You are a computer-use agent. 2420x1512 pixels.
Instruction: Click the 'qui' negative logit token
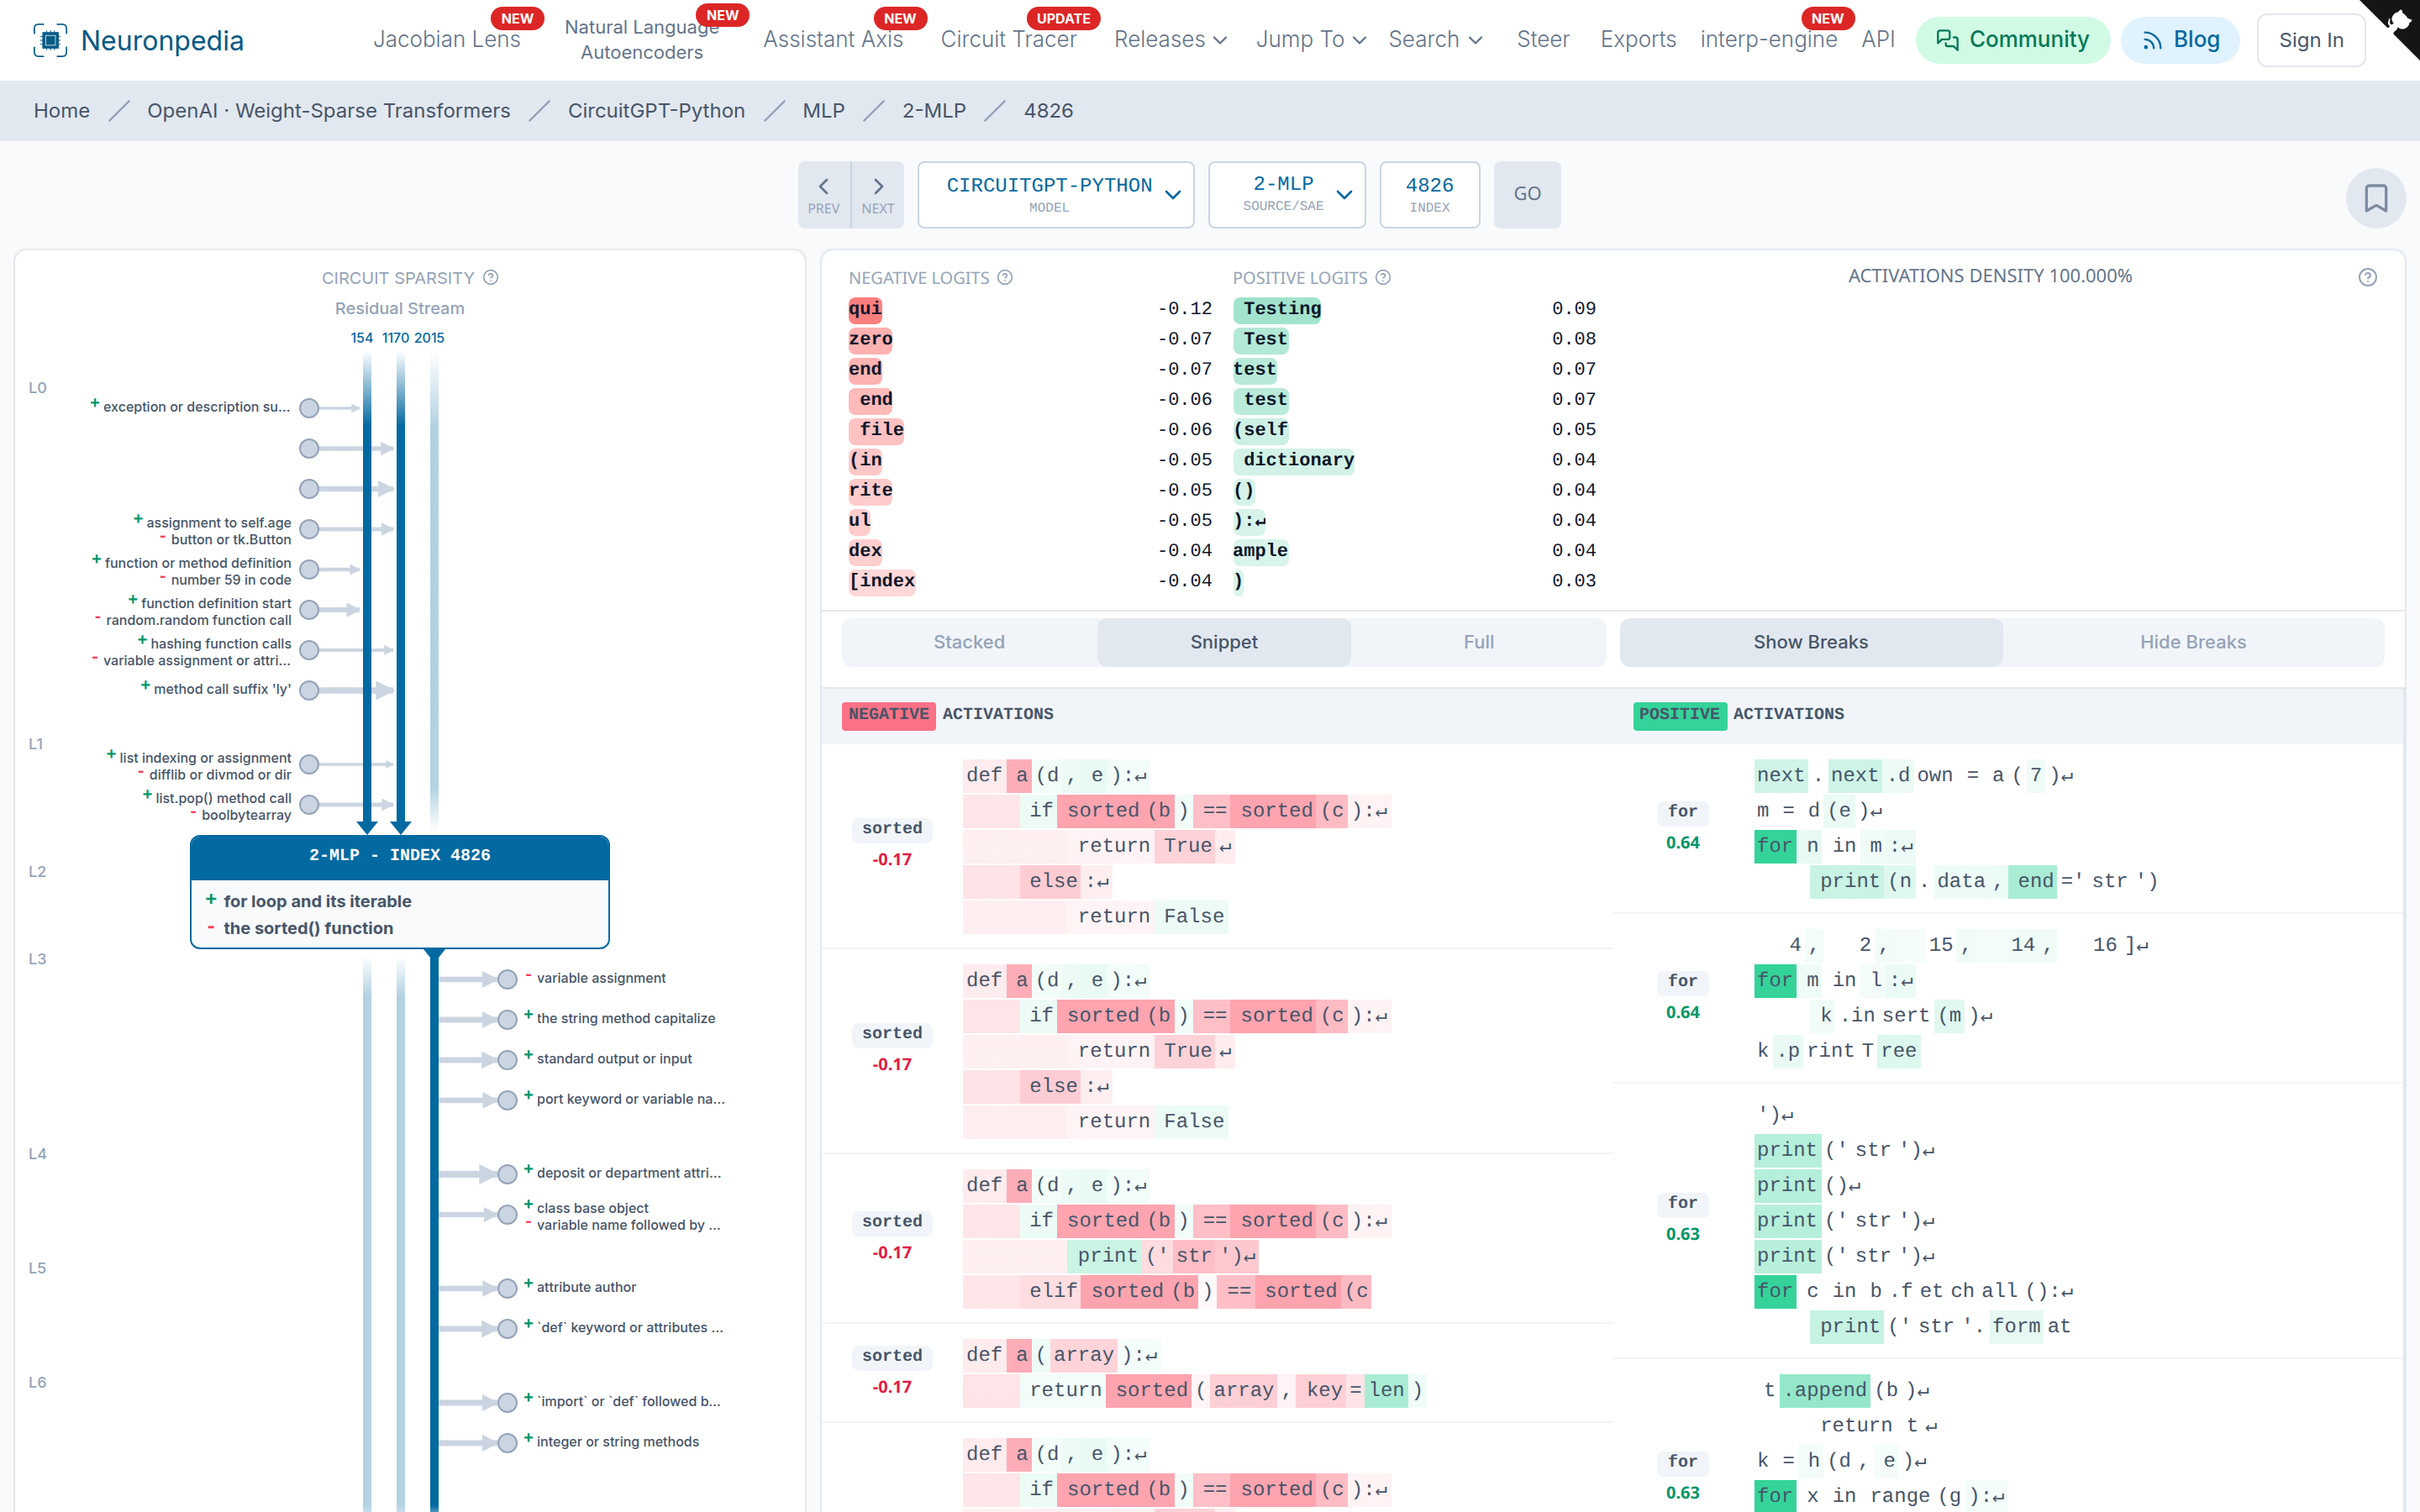[865, 309]
